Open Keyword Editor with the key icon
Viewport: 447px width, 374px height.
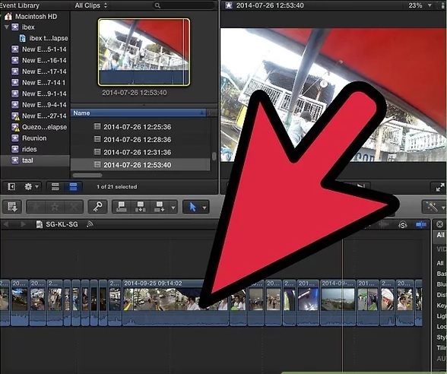click(x=97, y=207)
